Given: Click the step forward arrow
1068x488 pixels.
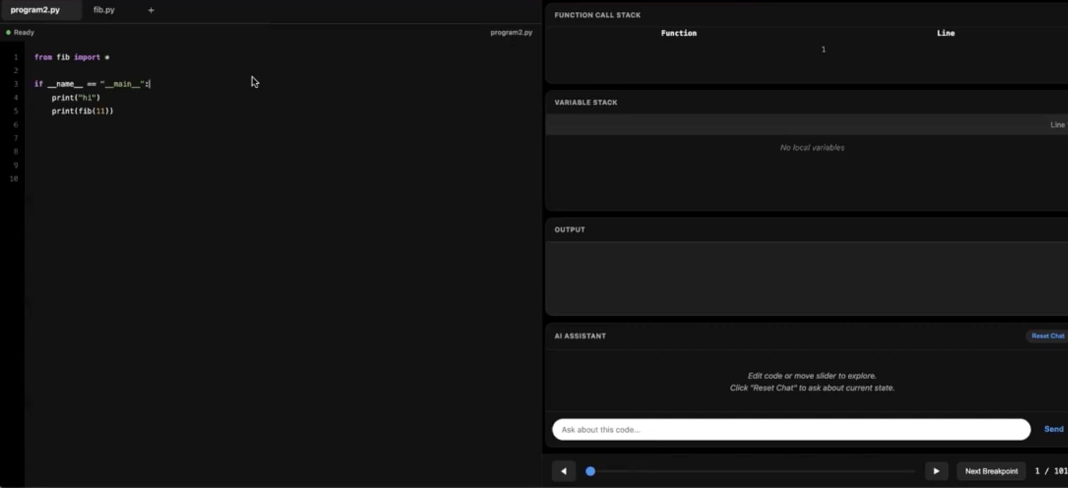Looking at the screenshot, I should coord(936,471).
